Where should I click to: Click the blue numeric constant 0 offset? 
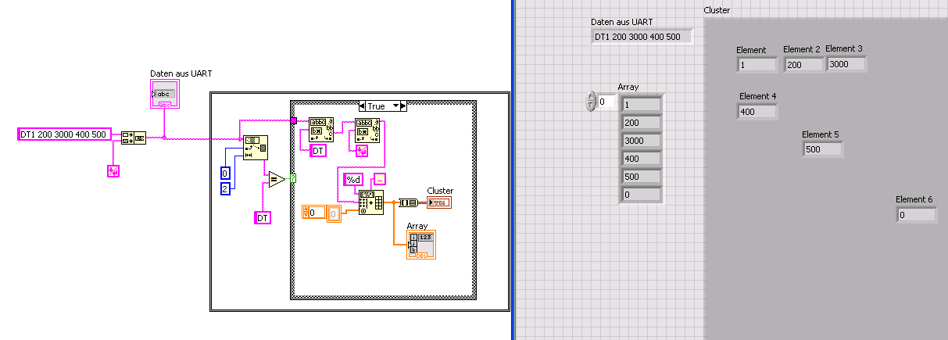point(225,174)
